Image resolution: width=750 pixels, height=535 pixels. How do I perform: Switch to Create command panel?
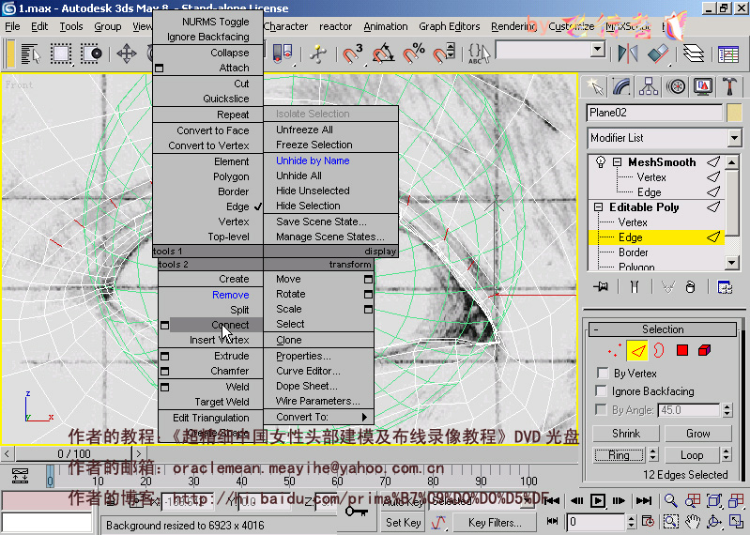point(594,87)
